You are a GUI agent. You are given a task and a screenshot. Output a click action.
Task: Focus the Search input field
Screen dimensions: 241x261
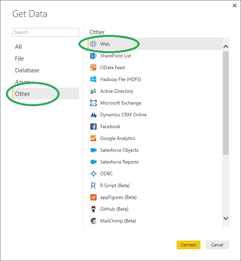(46, 32)
